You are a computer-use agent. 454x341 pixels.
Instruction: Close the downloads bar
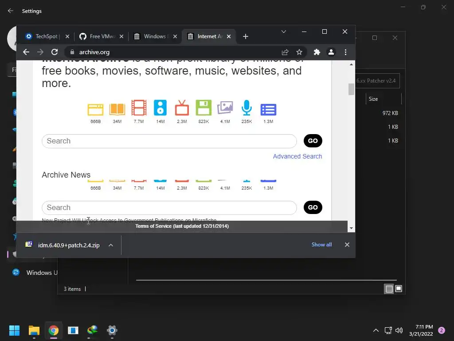[347, 245]
